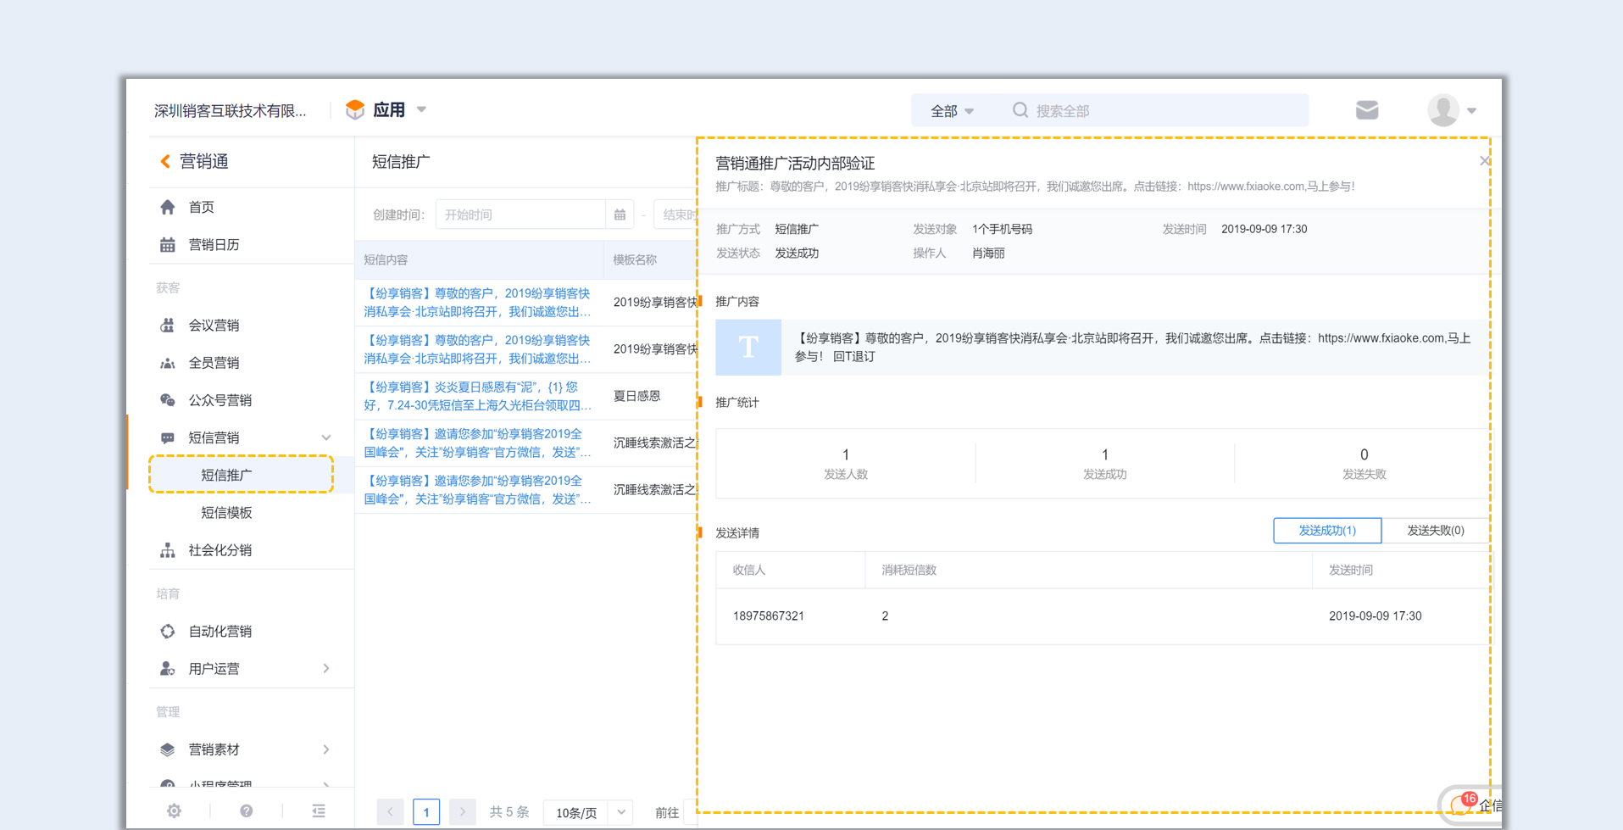
Task: Collapse sidebar with menu fold icon
Action: (319, 811)
